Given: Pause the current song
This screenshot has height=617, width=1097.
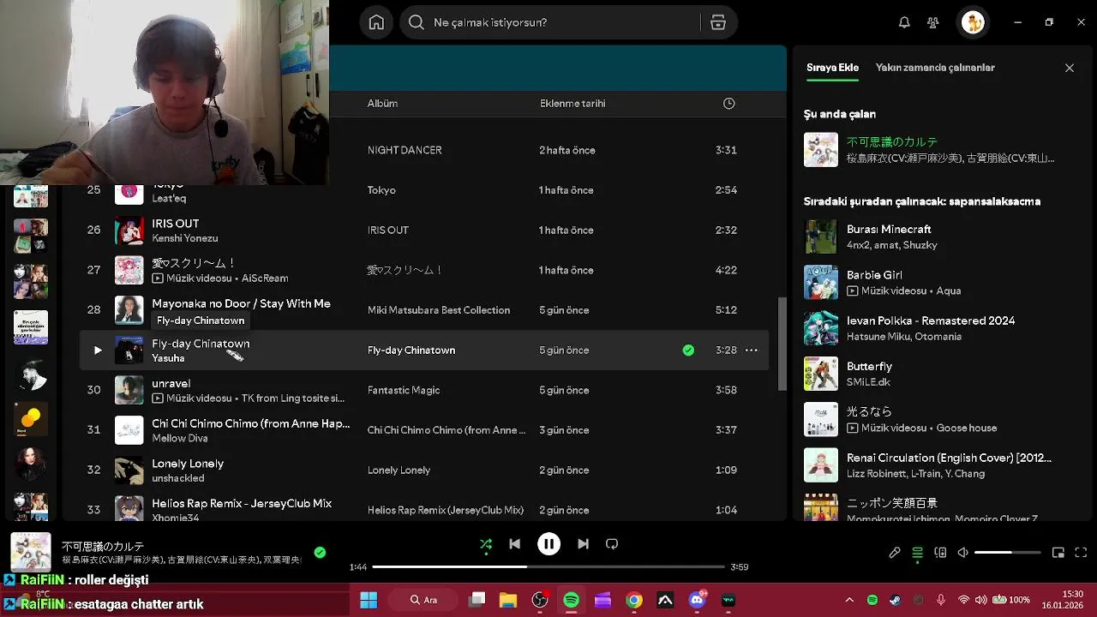Looking at the screenshot, I should coord(548,543).
